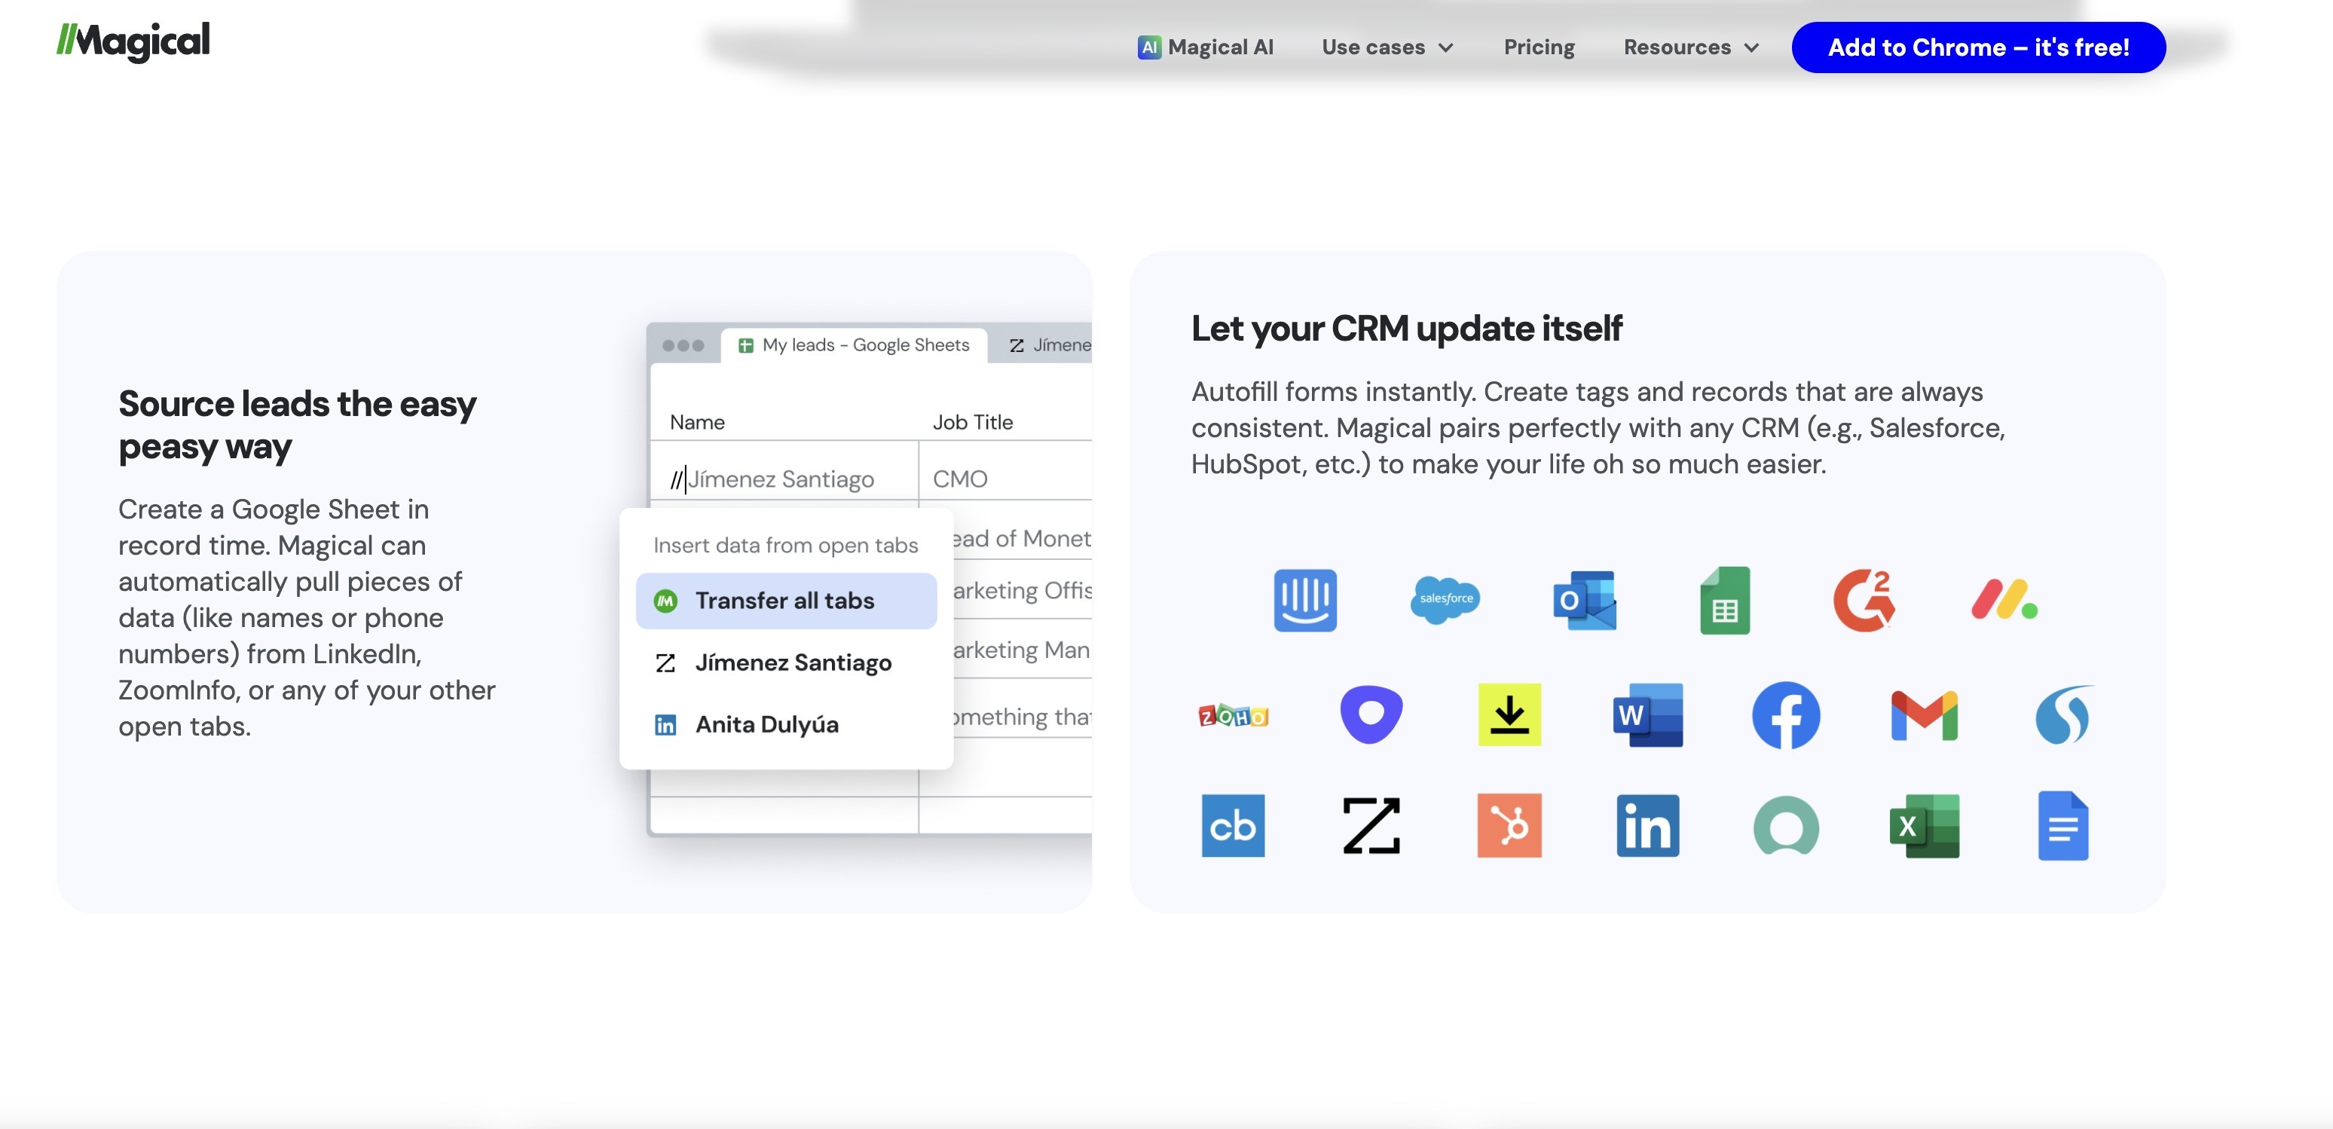
Task: Open the Pricing page link
Action: 1539,47
